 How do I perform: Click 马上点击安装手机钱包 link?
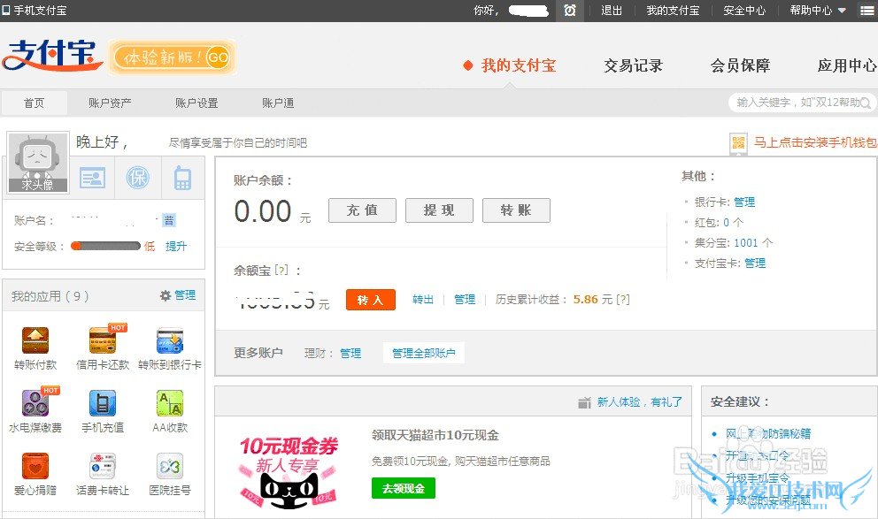815,142
